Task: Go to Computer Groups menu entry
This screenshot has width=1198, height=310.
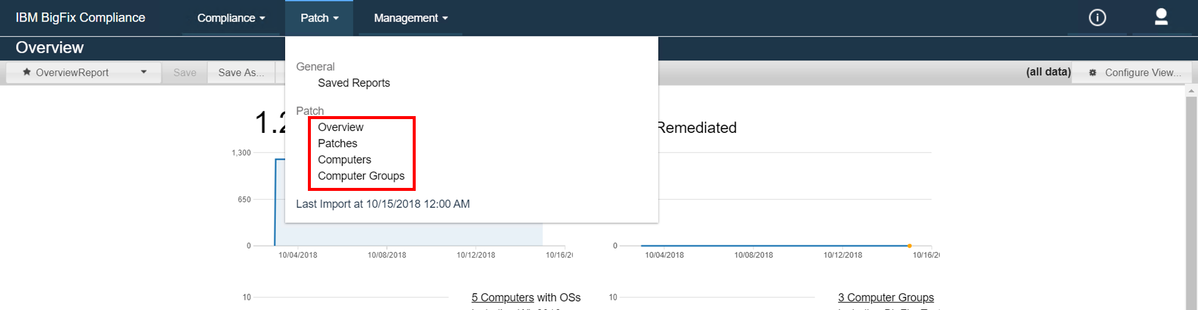Action: 361,176
